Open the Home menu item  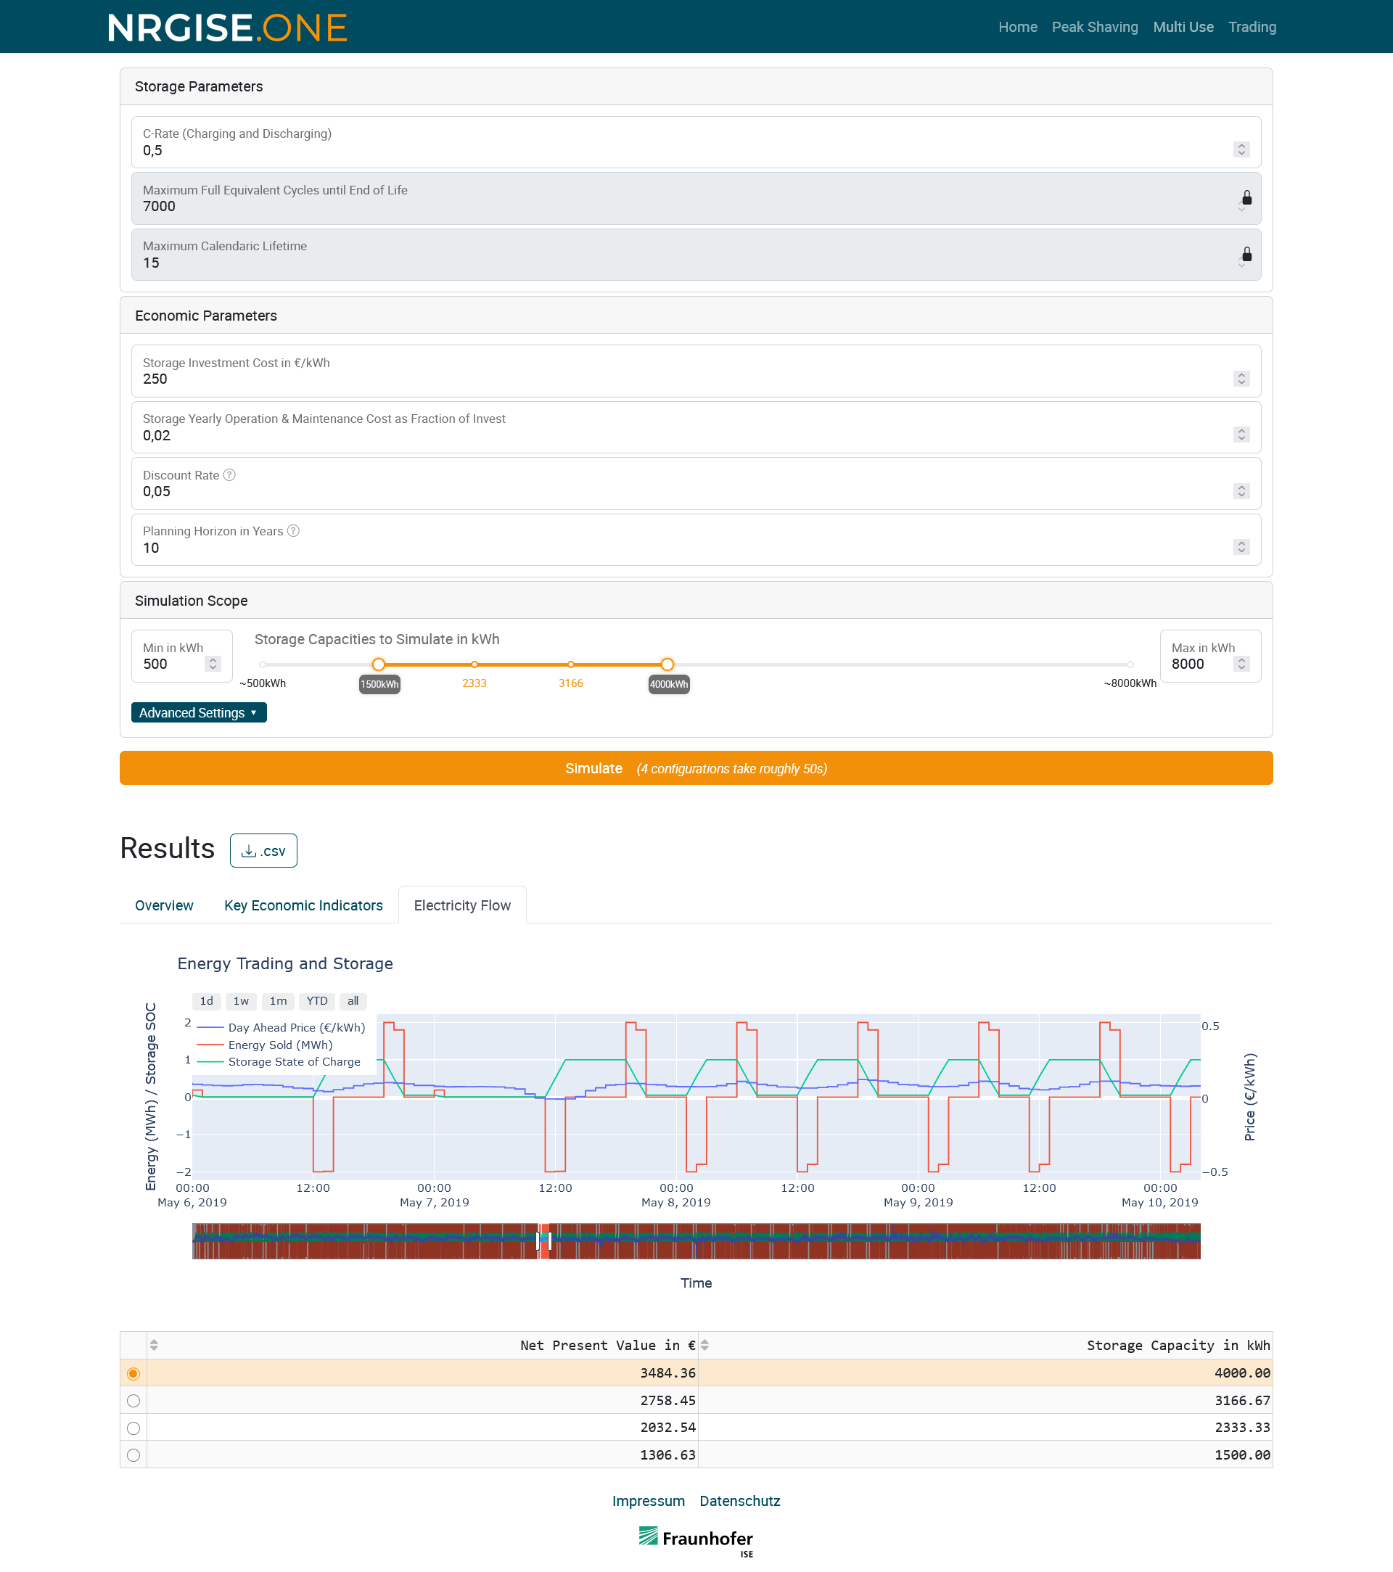1018,27
